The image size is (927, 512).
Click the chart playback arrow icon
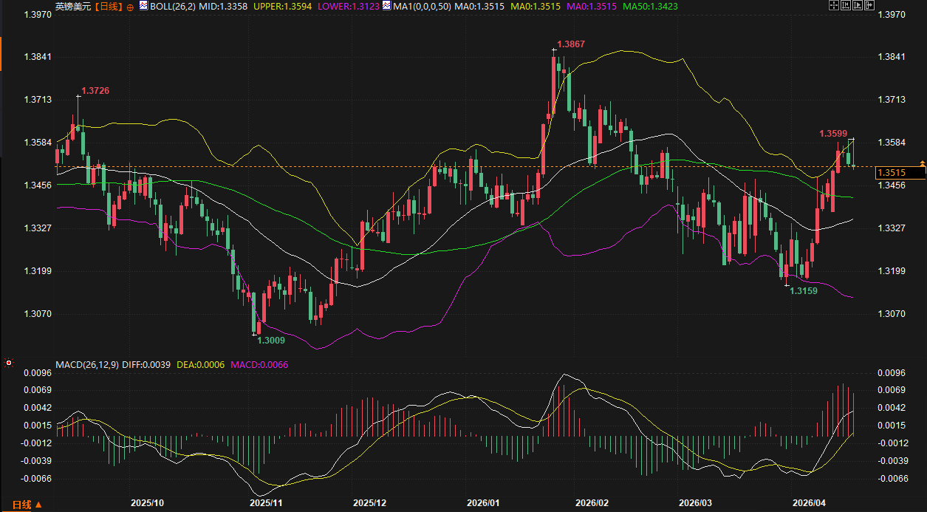858,6
